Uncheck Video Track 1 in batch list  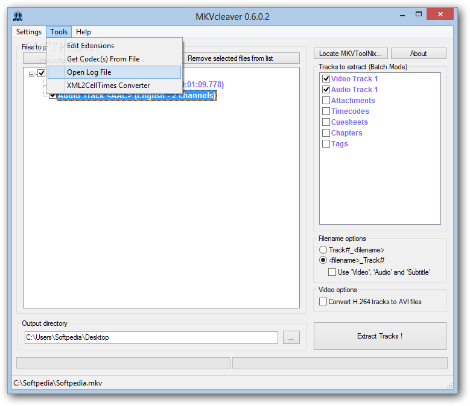pyautogui.click(x=326, y=79)
